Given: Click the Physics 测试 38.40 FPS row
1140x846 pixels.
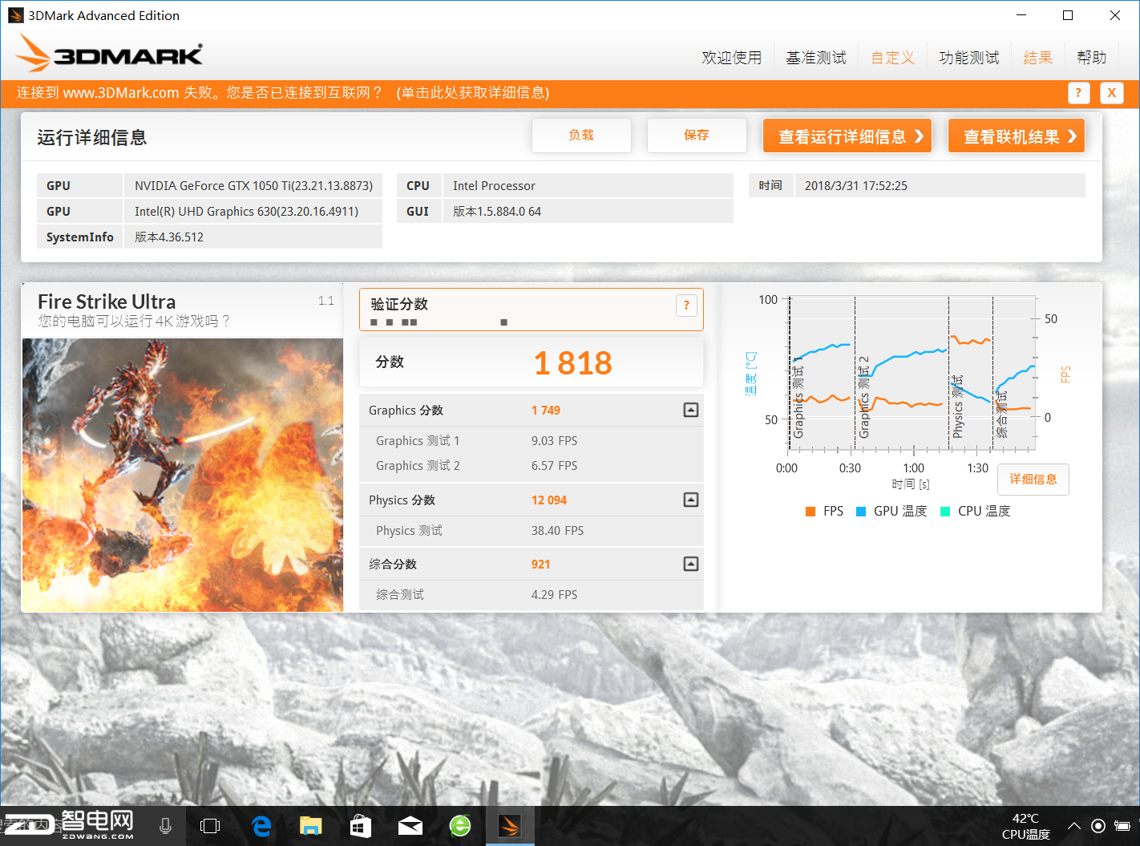Looking at the screenshot, I should (532, 531).
